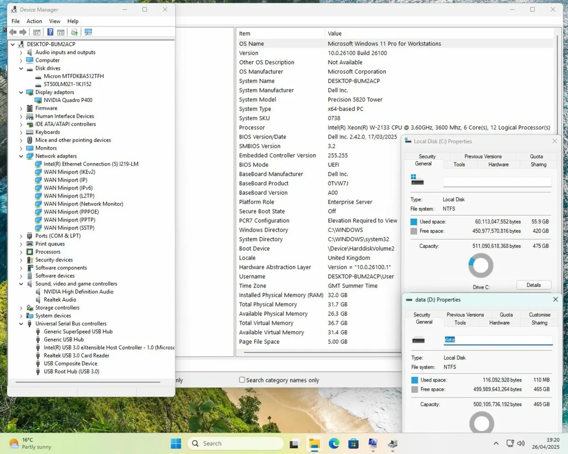The image size is (568, 454).
Task: Click the update device driver toolbar icon
Action: (x=74, y=32)
